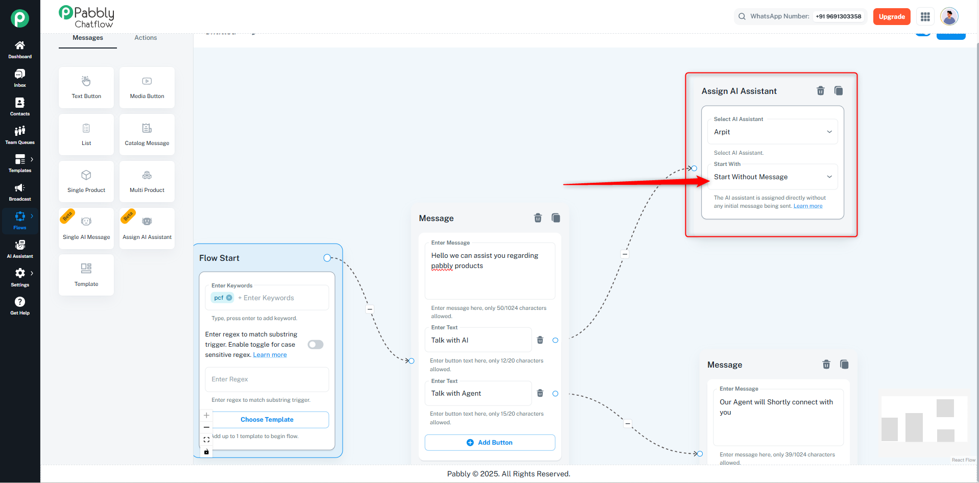Screen dimensions: 979x483
Task: Delete the Assign AI Assistant node
Action: click(x=821, y=91)
